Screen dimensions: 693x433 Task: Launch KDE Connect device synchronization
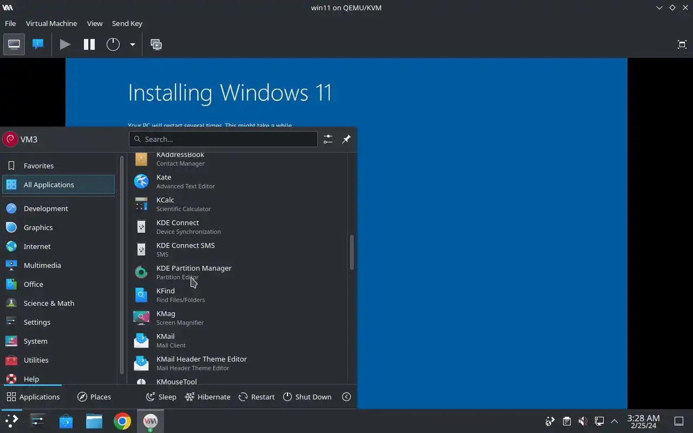(237, 227)
